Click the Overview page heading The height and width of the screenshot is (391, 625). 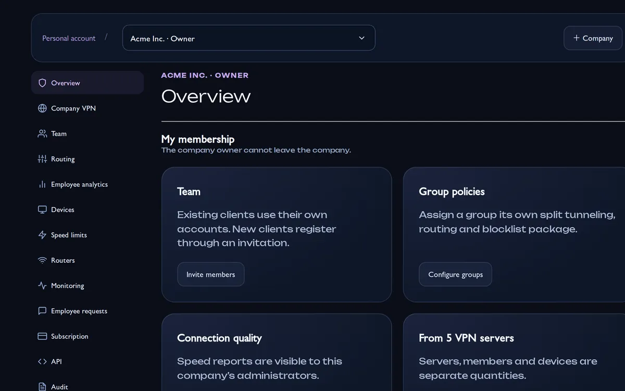point(206,96)
